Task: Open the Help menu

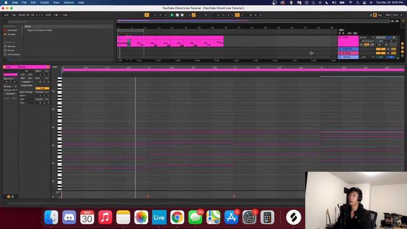Action: coord(81,3)
